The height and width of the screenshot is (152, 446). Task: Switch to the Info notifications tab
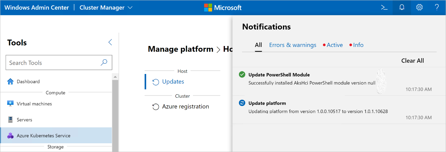coord(356,45)
